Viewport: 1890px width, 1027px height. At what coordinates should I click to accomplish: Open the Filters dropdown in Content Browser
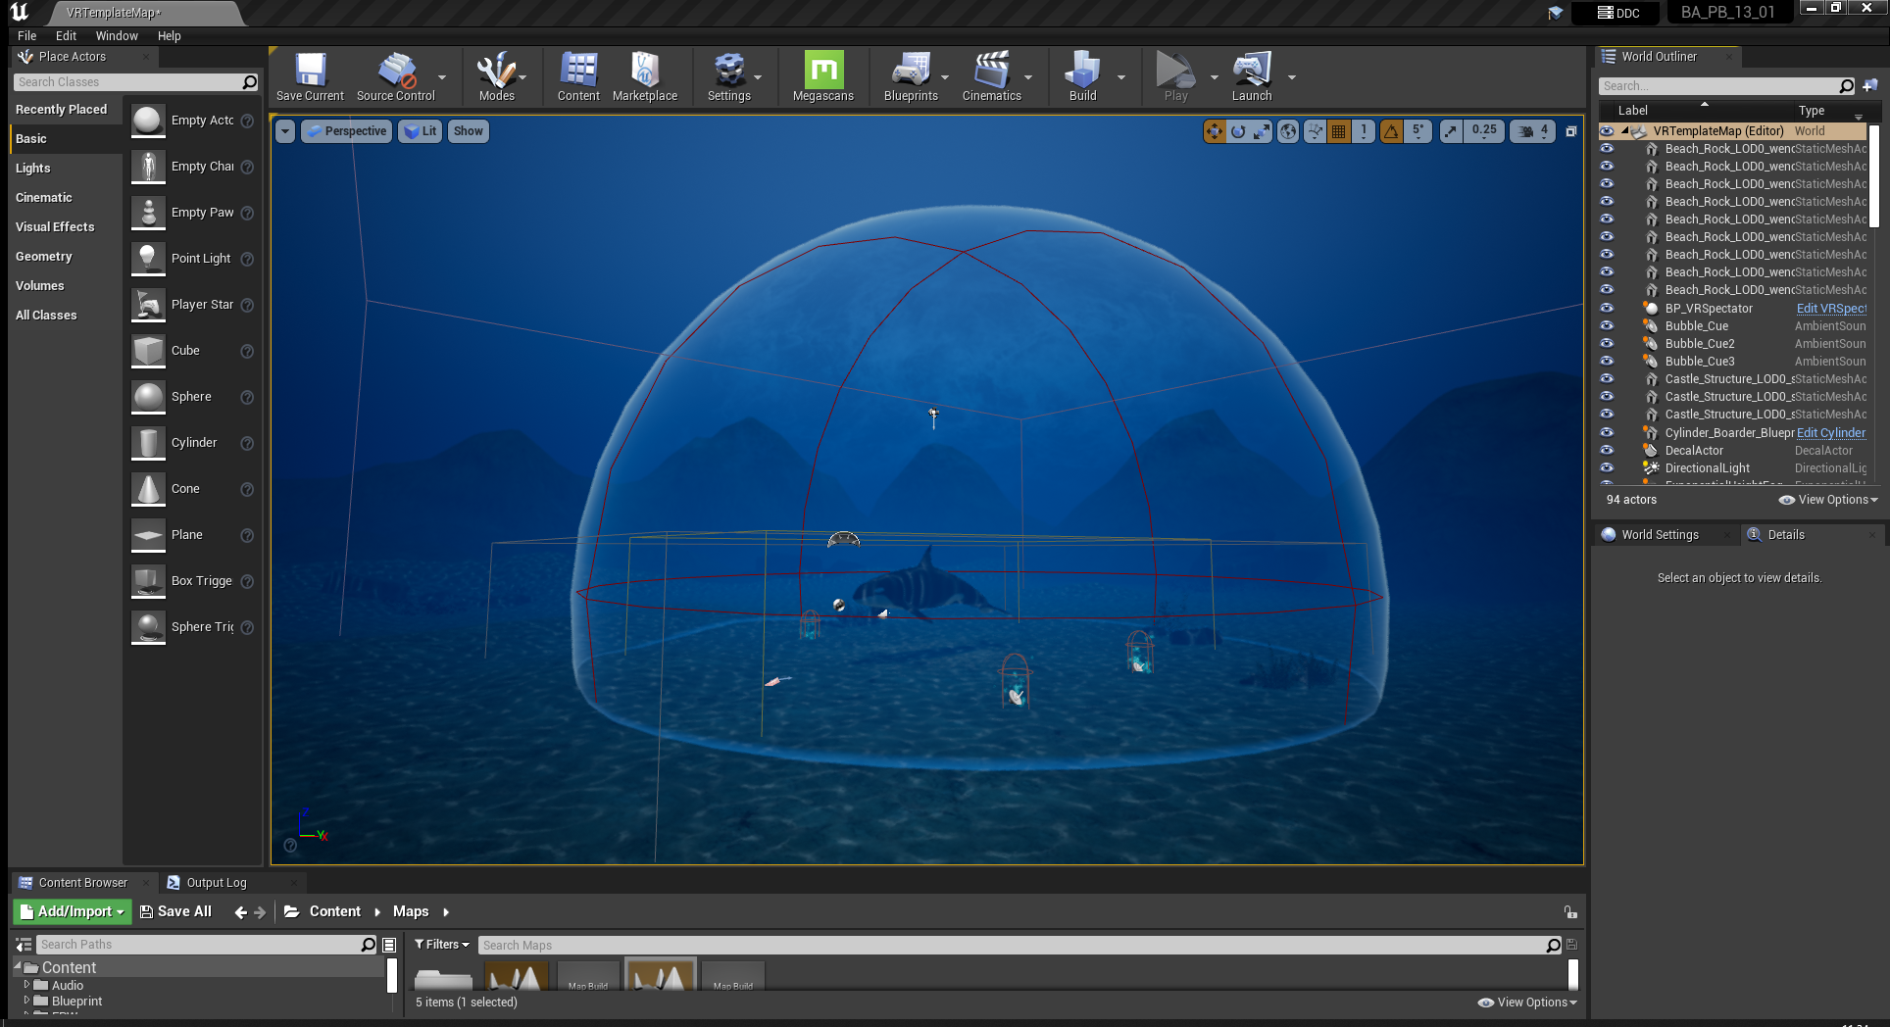(x=441, y=944)
